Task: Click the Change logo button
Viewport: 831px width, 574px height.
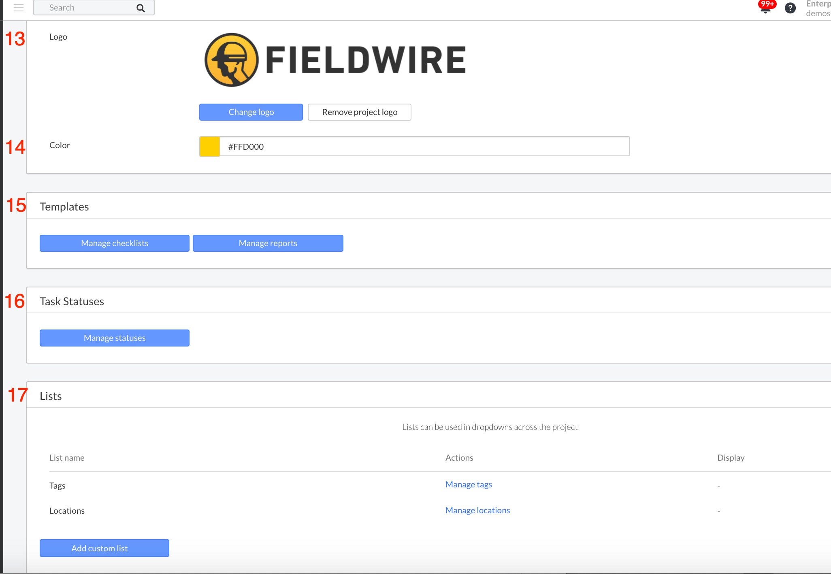Action: 251,112
